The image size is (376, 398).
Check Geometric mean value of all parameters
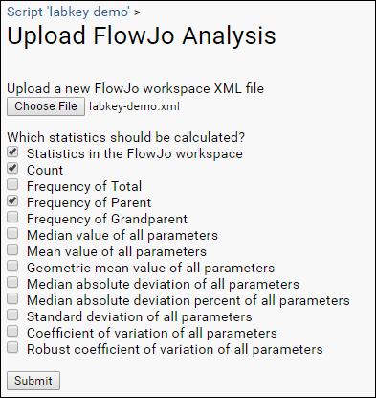pyautogui.click(x=12, y=267)
